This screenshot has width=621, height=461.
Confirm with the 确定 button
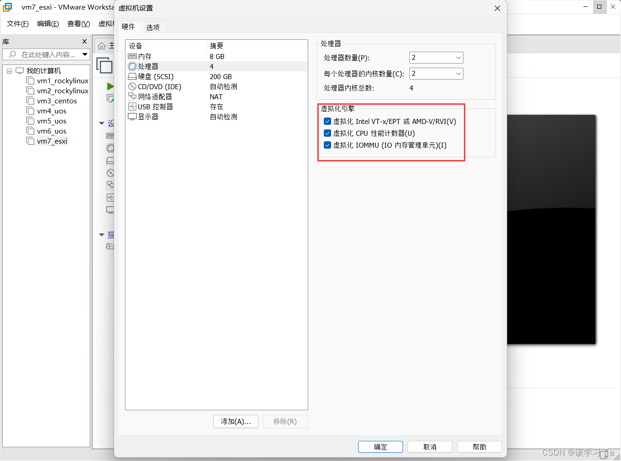point(381,447)
